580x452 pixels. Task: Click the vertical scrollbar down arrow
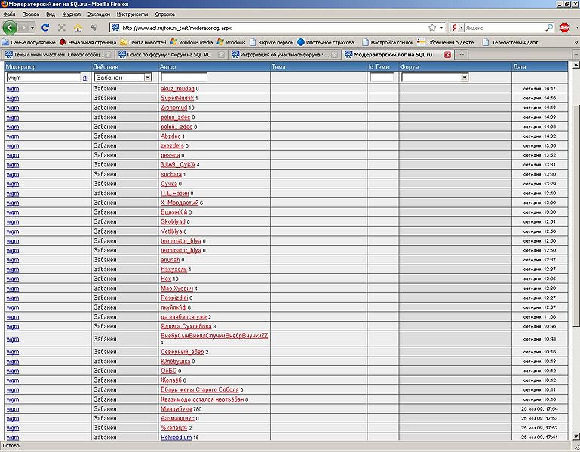tap(576, 436)
